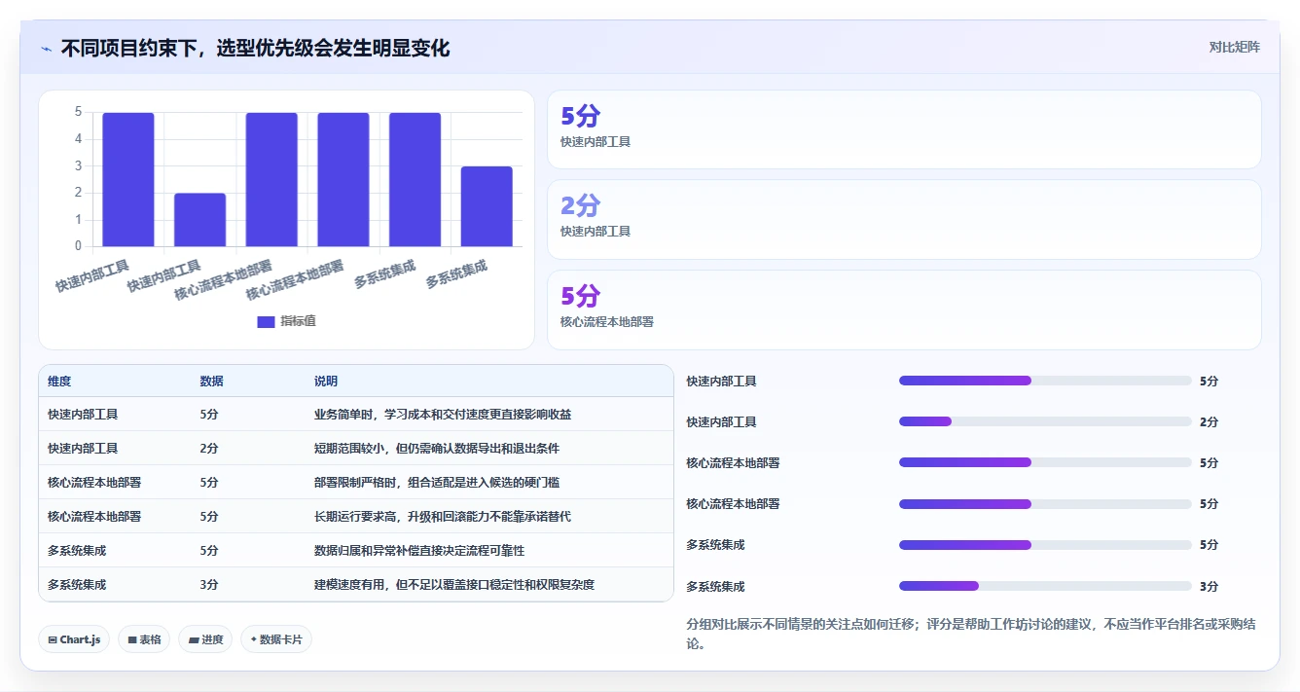Click 核心流程本地部署 in the 部署限制严格时 row

[x=94, y=483]
